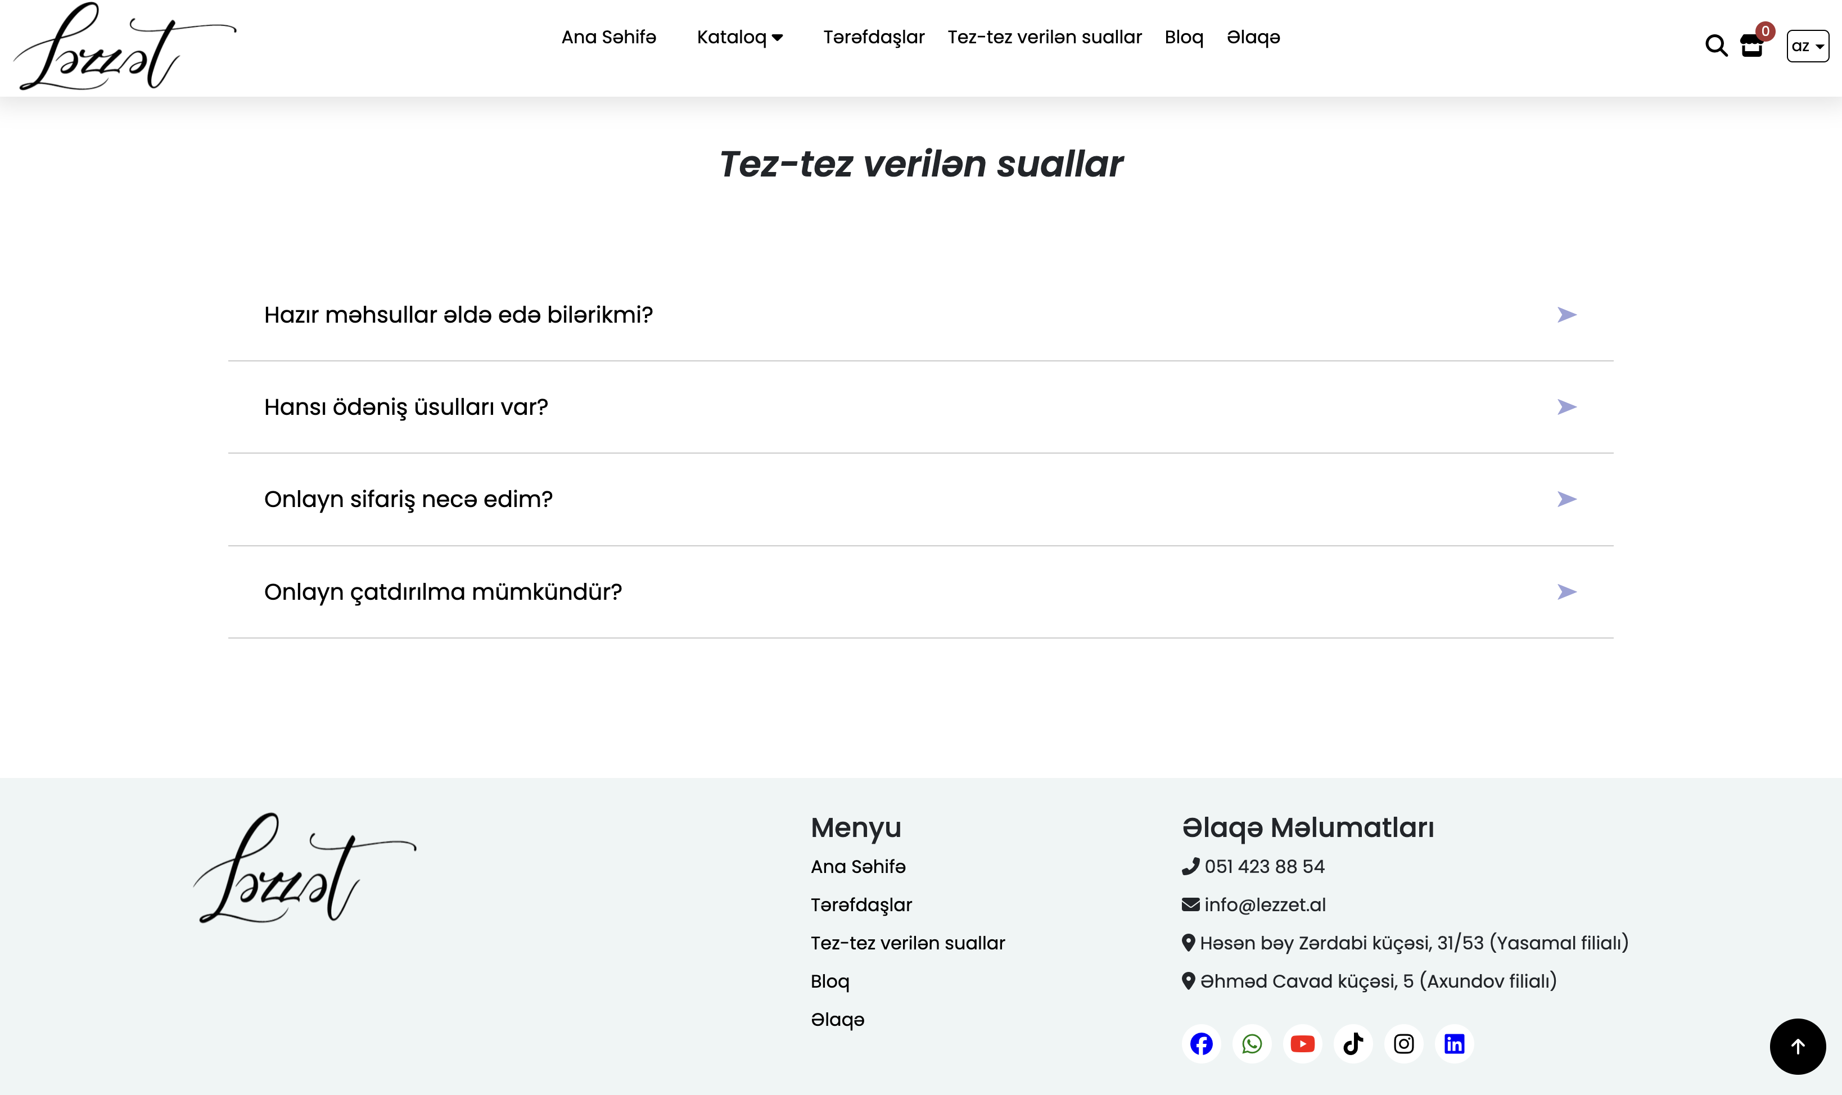Screen dimensions: 1842x1095
Task: Expand 'Onlayn sifariş necə edim?' arrow
Action: click(x=1566, y=500)
